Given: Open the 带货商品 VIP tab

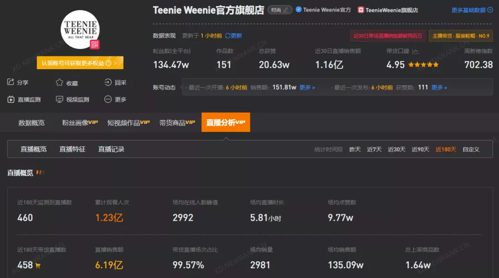Looking at the screenshot, I should [177, 122].
